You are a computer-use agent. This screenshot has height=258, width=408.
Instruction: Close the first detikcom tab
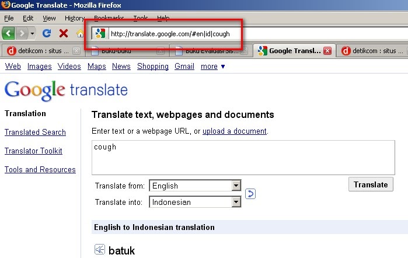(x=76, y=51)
